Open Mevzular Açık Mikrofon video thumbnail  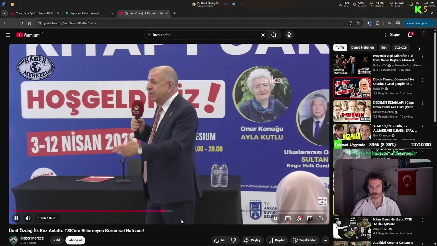point(352,64)
